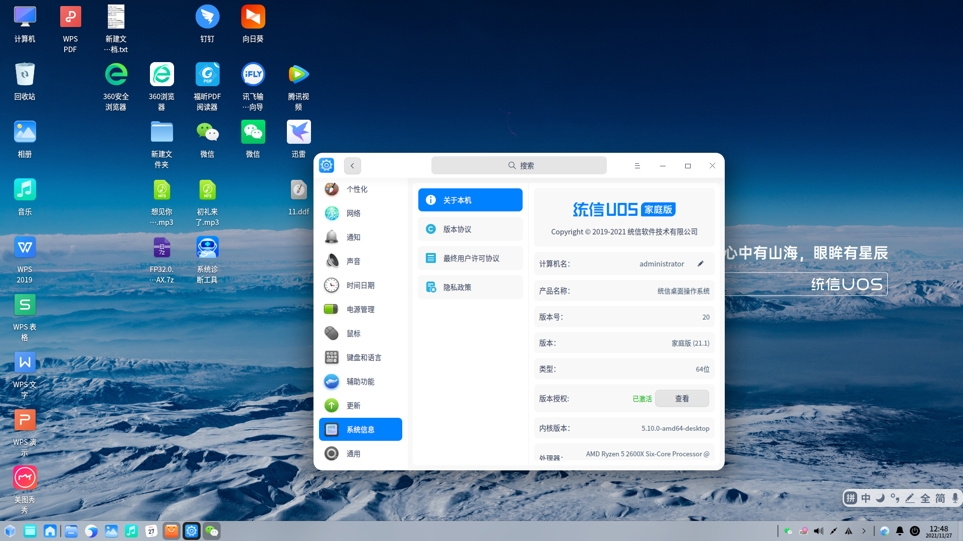The image size is (963, 541).
Task: Open 福昕PDF阅读器 desktop shortcut
Action: [x=207, y=87]
